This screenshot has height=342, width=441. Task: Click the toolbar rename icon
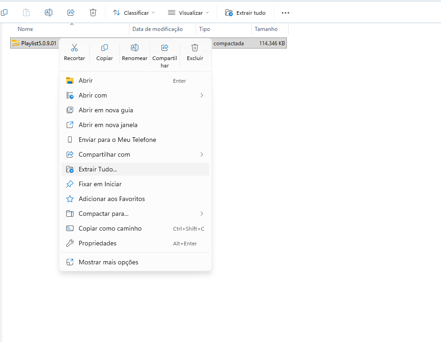coord(49,12)
